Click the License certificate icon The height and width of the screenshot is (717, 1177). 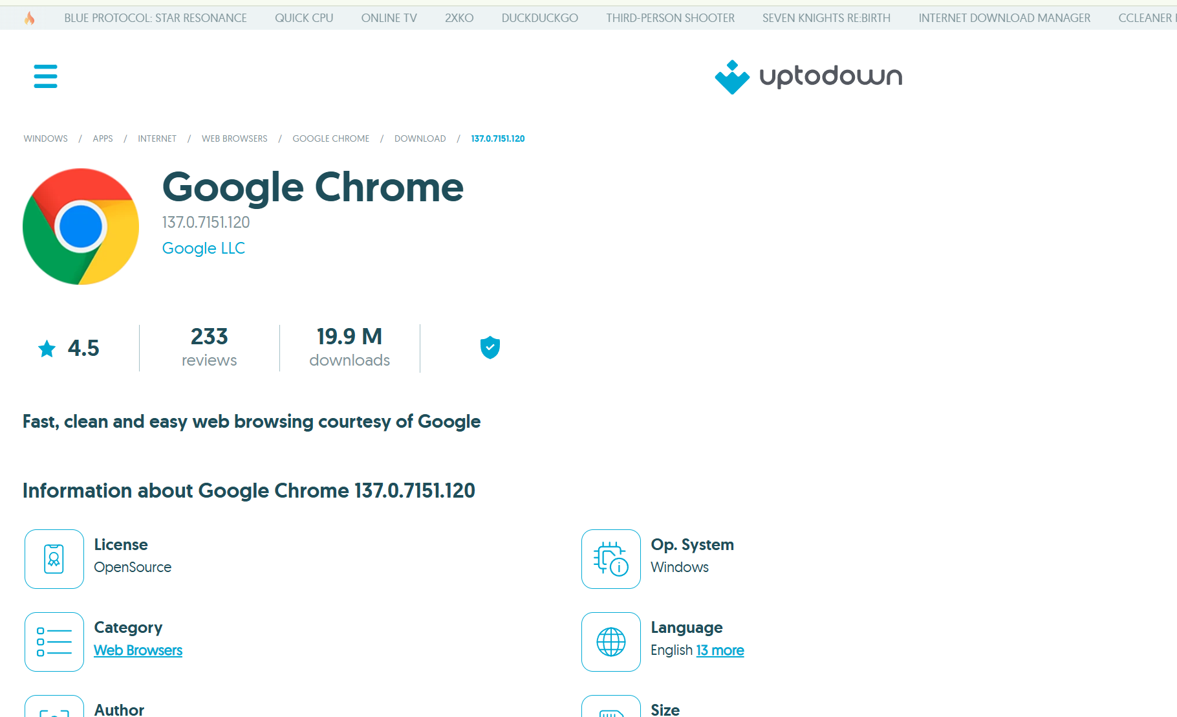click(x=54, y=559)
